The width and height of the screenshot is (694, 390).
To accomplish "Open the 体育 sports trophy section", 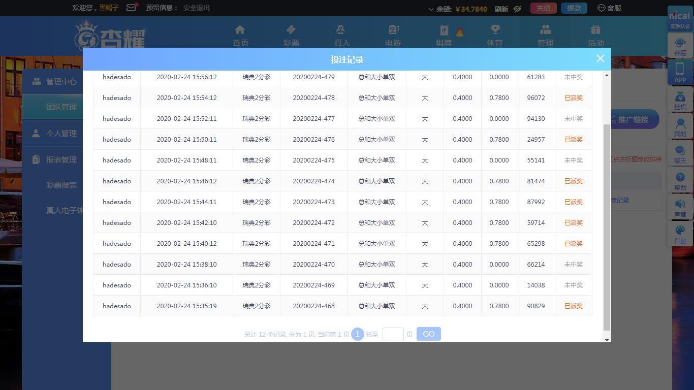I will click(494, 36).
